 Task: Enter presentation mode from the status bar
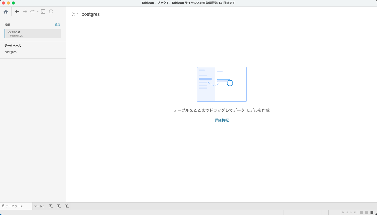coord(372,212)
